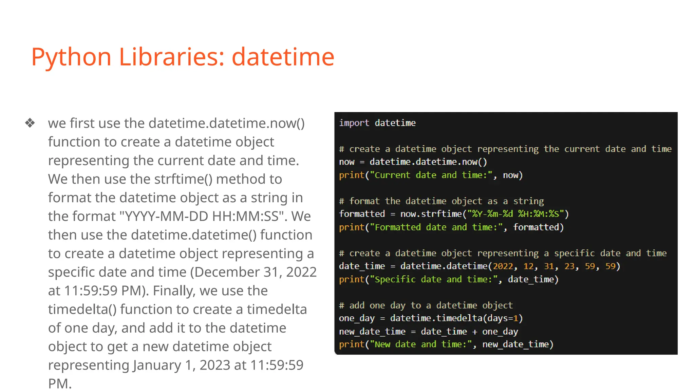695x391 pixels.
Task: Click the text 'the format "YYYY-MM-DD HH:MM:SS". We'
Action: (x=179, y=216)
